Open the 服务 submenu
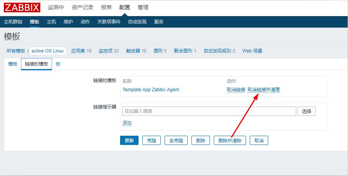Screen dimensions: 348x176 (159, 22)
